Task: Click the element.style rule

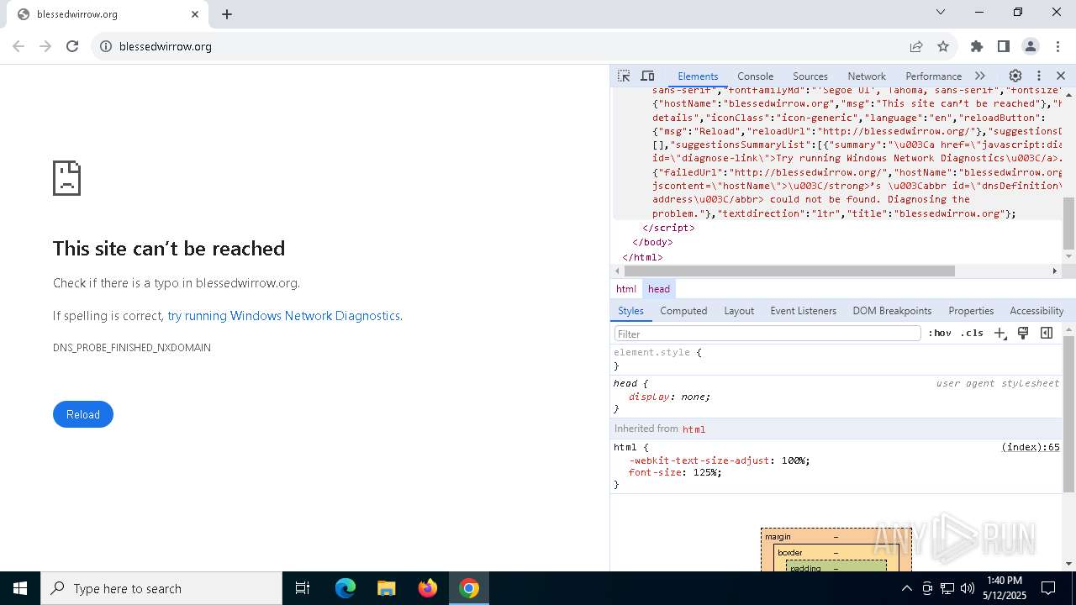Action: pyautogui.click(x=657, y=352)
